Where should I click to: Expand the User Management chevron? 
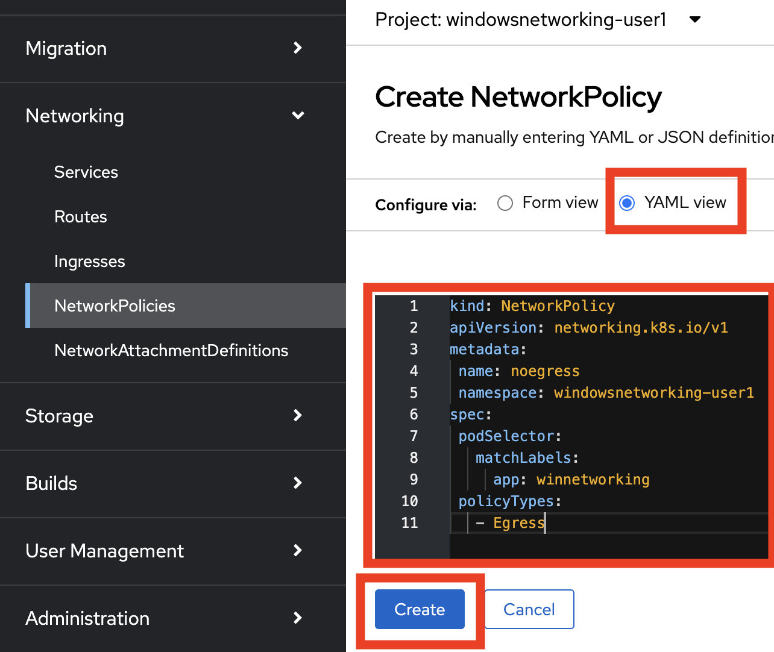297,550
